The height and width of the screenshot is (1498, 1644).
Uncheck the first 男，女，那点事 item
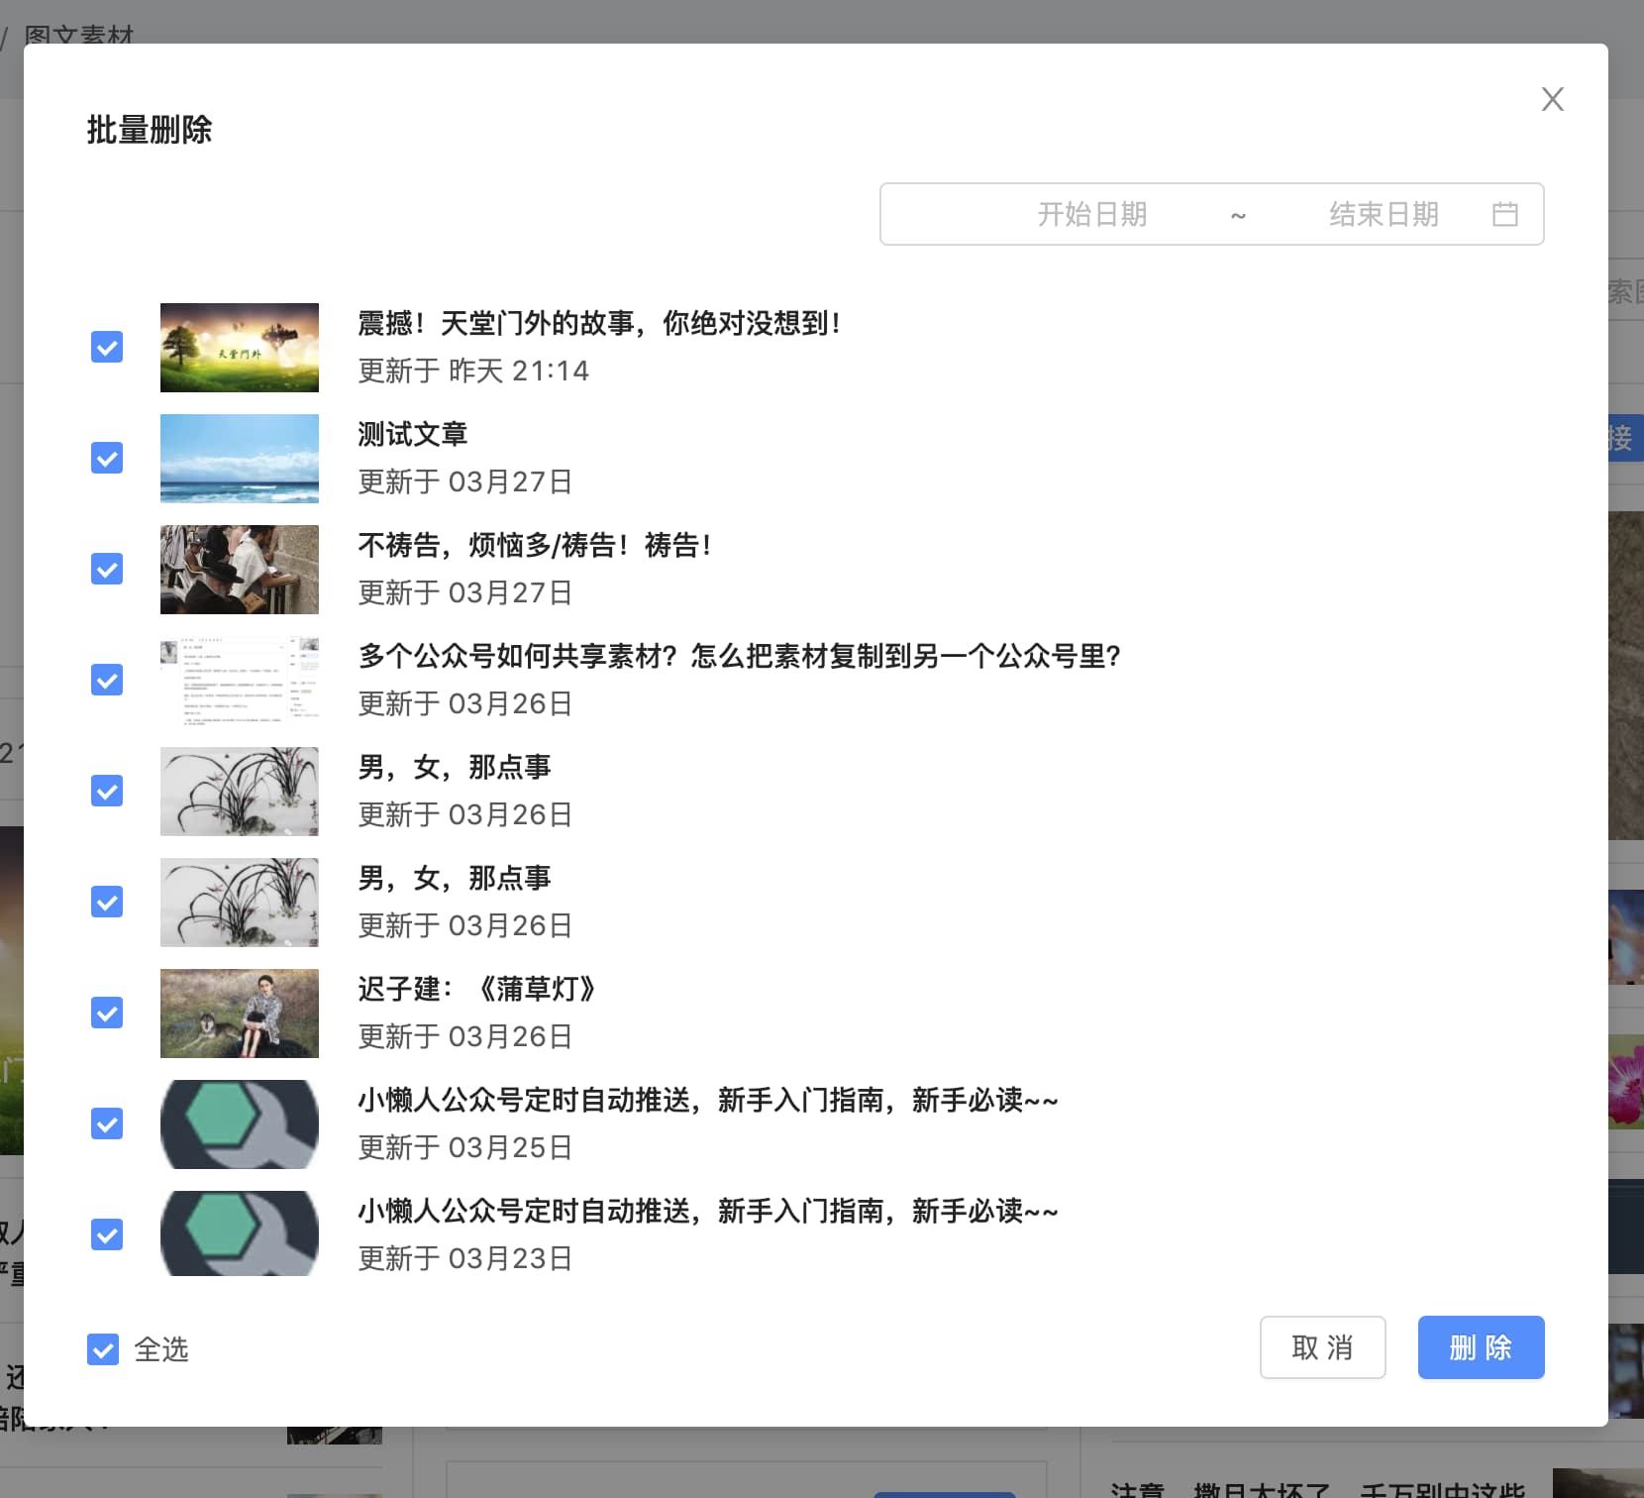(x=106, y=791)
